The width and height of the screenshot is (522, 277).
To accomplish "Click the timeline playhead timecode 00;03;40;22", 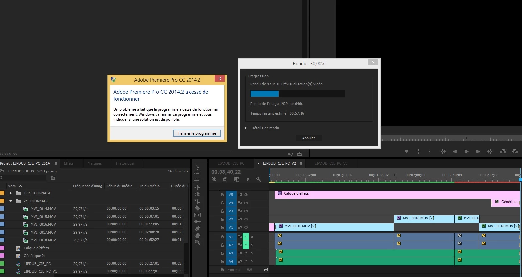I will [226, 172].
